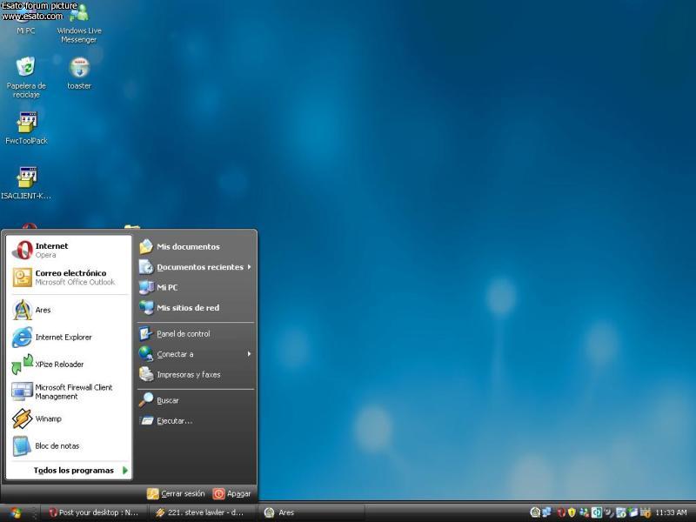696x522 pixels.
Task: Select FwcToolPack desktop icon
Action: click(x=26, y=128)
